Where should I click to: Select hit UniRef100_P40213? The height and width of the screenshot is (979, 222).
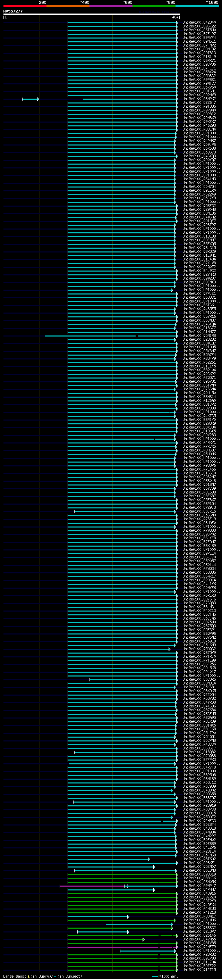point(199,611)
